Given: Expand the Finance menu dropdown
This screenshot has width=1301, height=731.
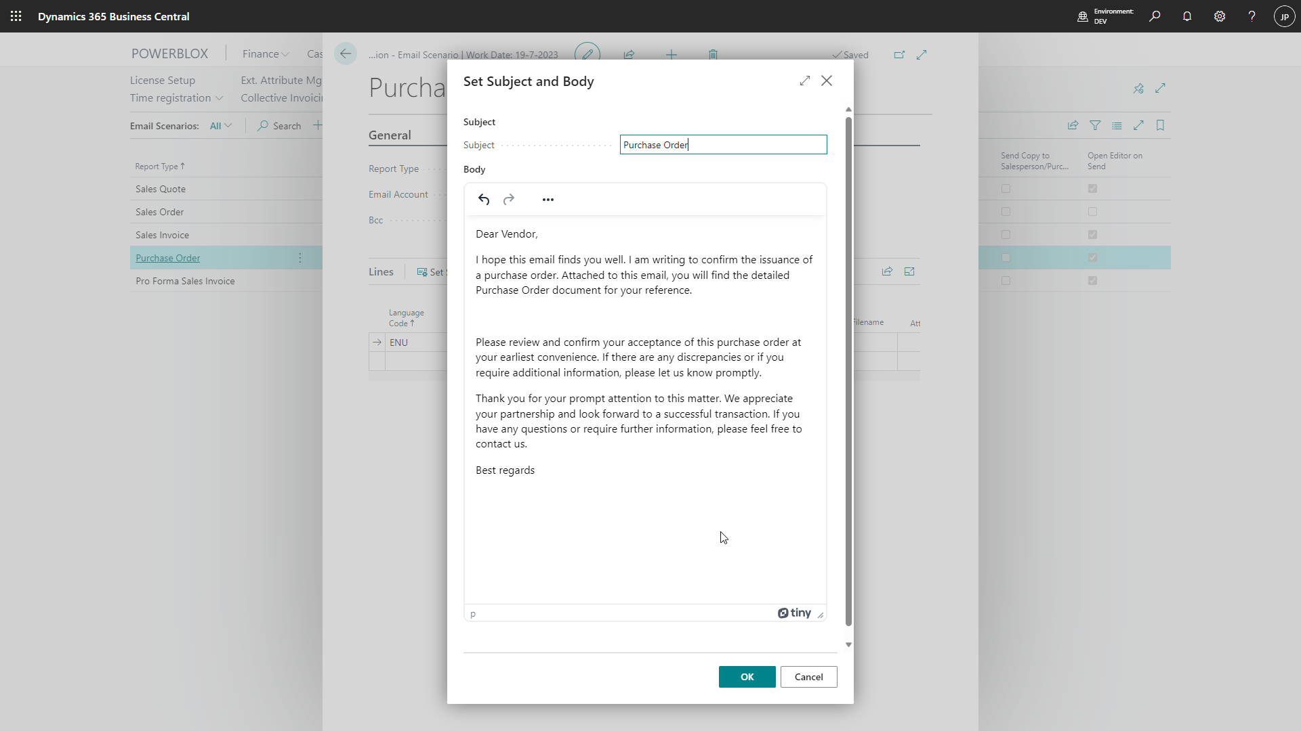Looking at the screenshot, I should [x=266, y=53].
